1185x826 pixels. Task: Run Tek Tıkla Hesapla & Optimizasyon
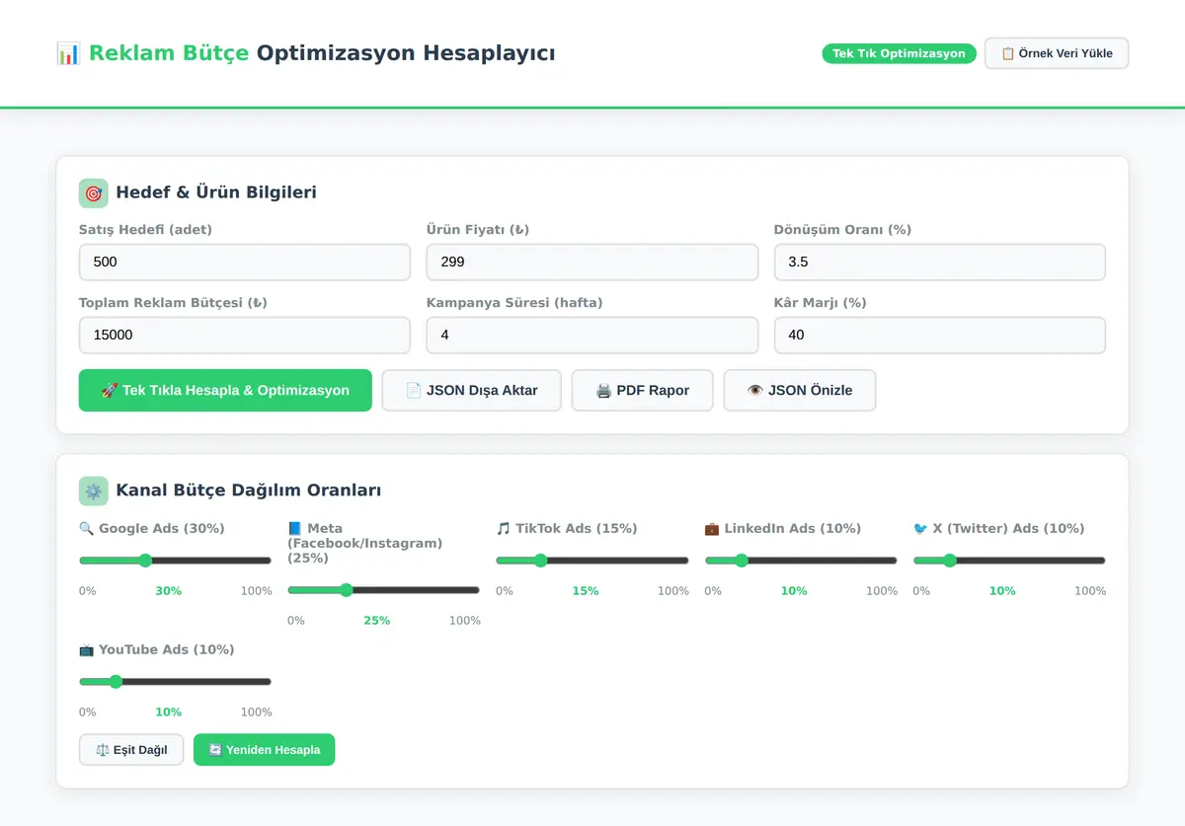(x=225, y=391)
